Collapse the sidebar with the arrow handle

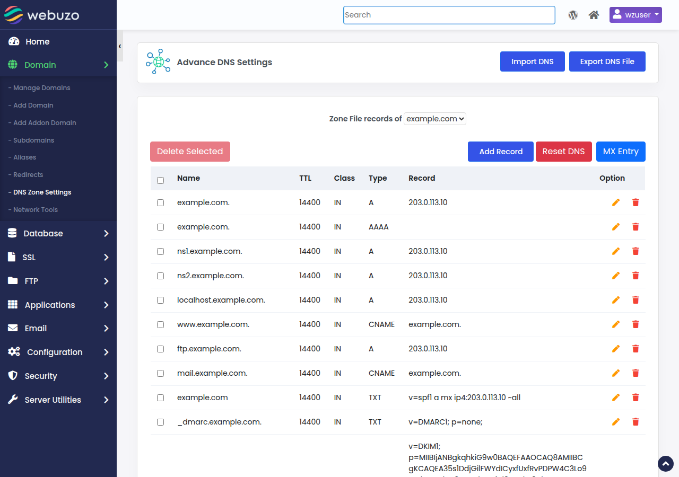point(120,46)
